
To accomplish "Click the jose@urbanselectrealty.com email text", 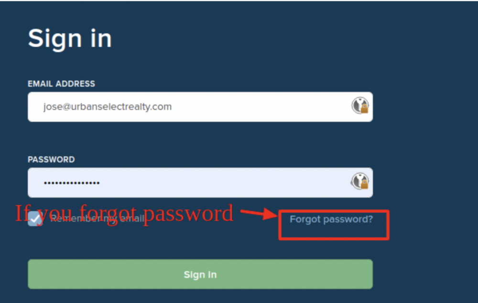I will pos(108,107).
